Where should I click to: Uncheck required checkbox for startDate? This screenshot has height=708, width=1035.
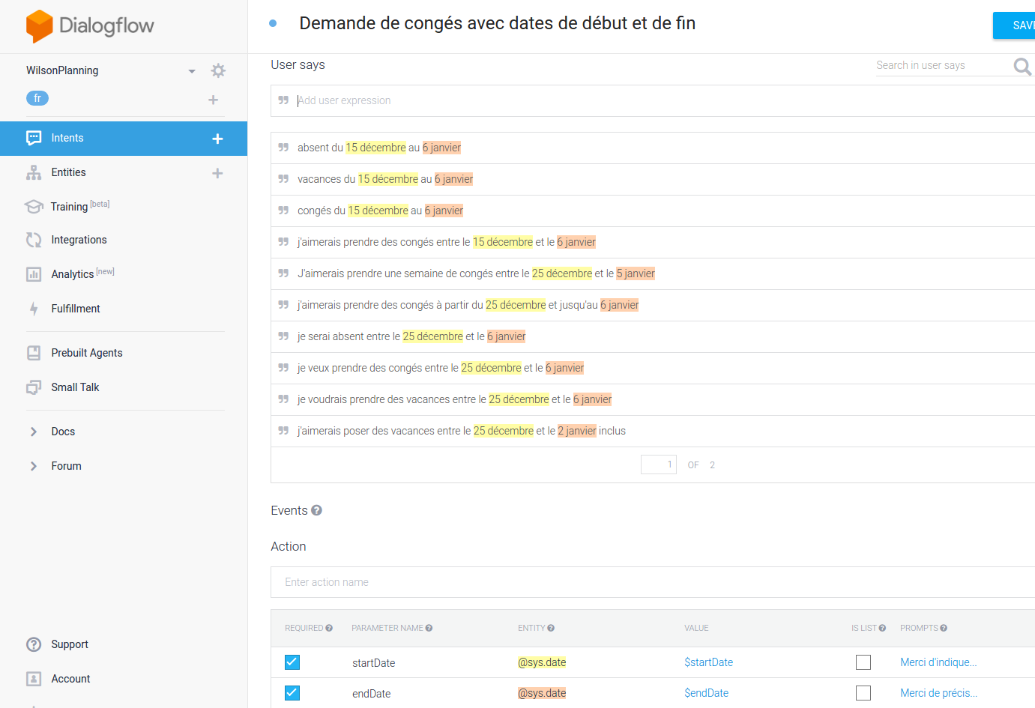click(292, 662)
